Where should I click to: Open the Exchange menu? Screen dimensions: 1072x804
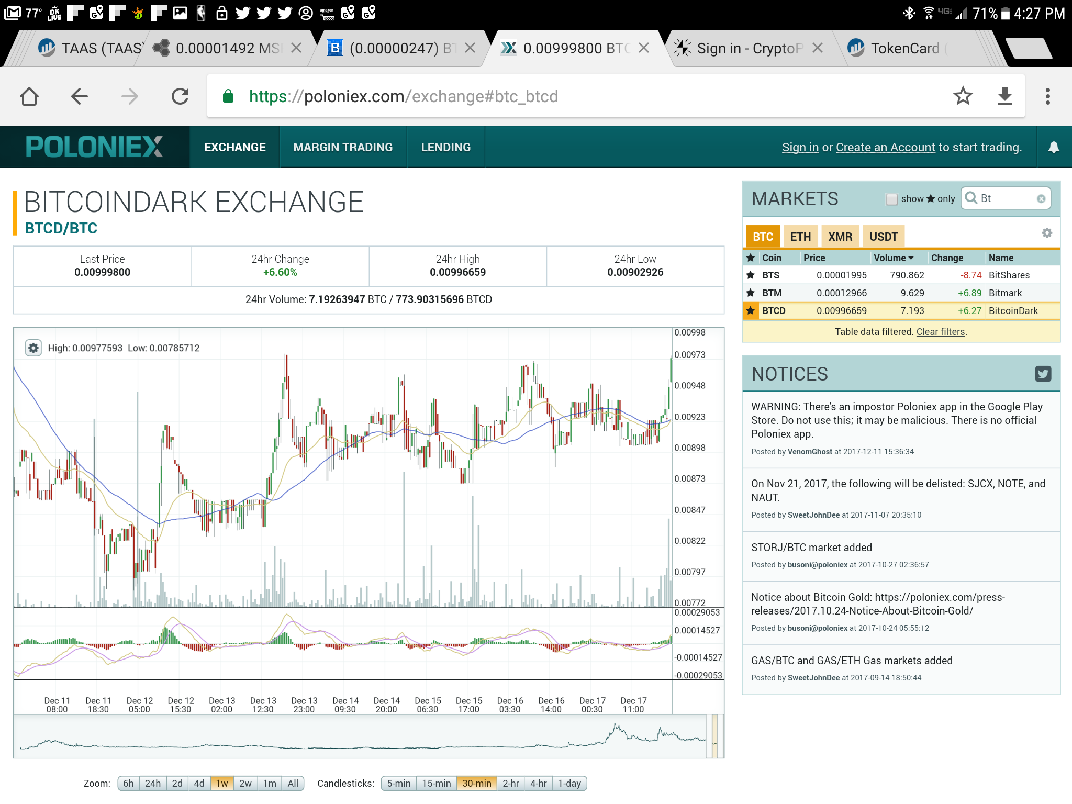click(234, 147)
